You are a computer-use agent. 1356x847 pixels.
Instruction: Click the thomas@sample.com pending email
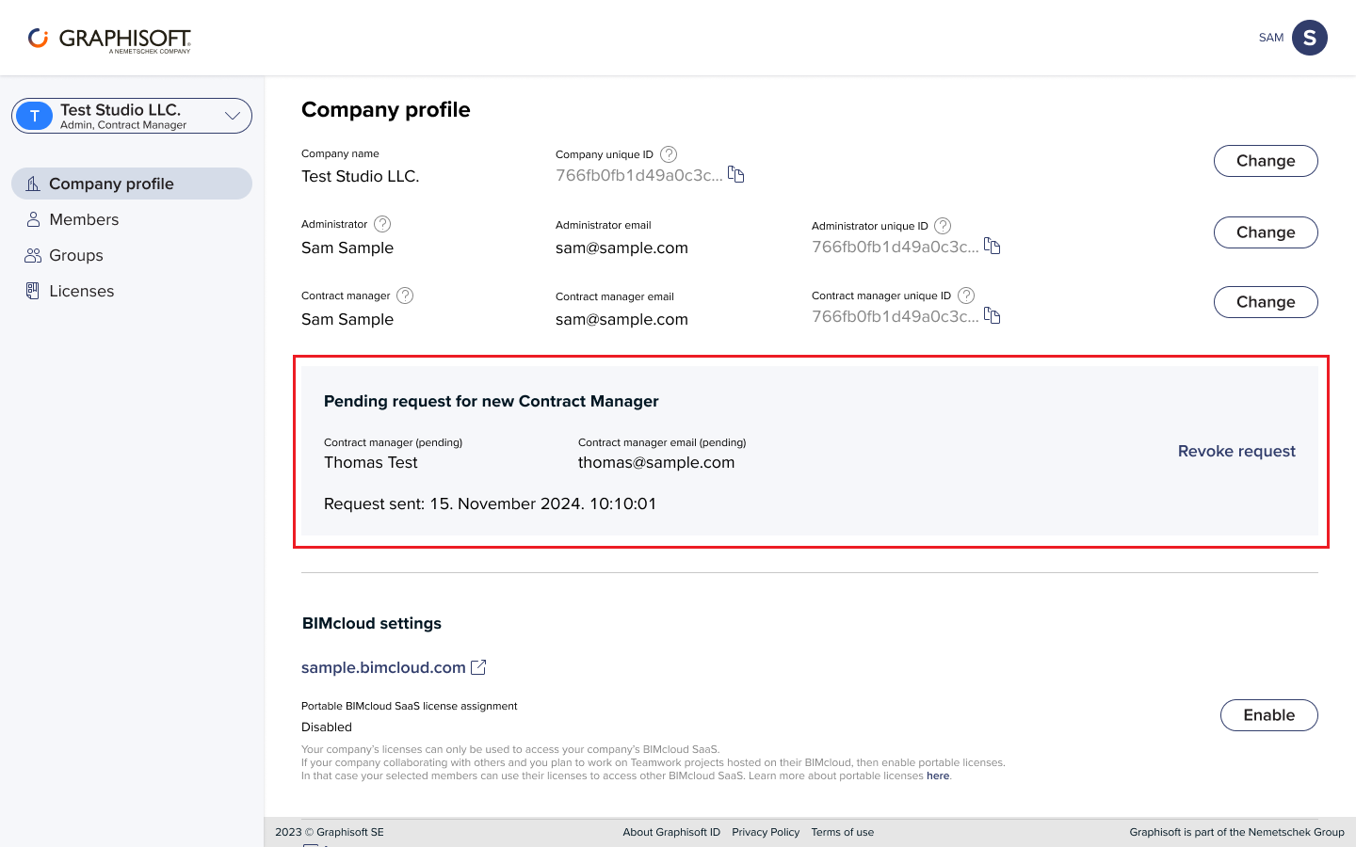pos(656,462)
